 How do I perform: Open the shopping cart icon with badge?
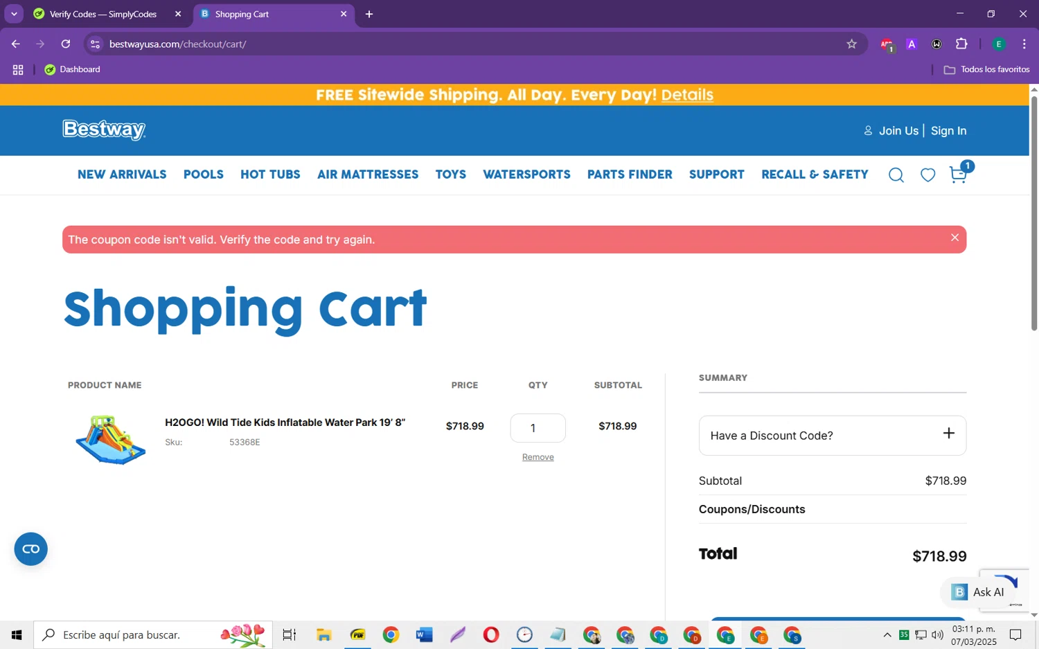959,173
